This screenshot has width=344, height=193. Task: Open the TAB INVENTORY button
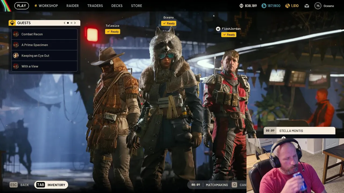pyautogui.click(x=51, y=185)
